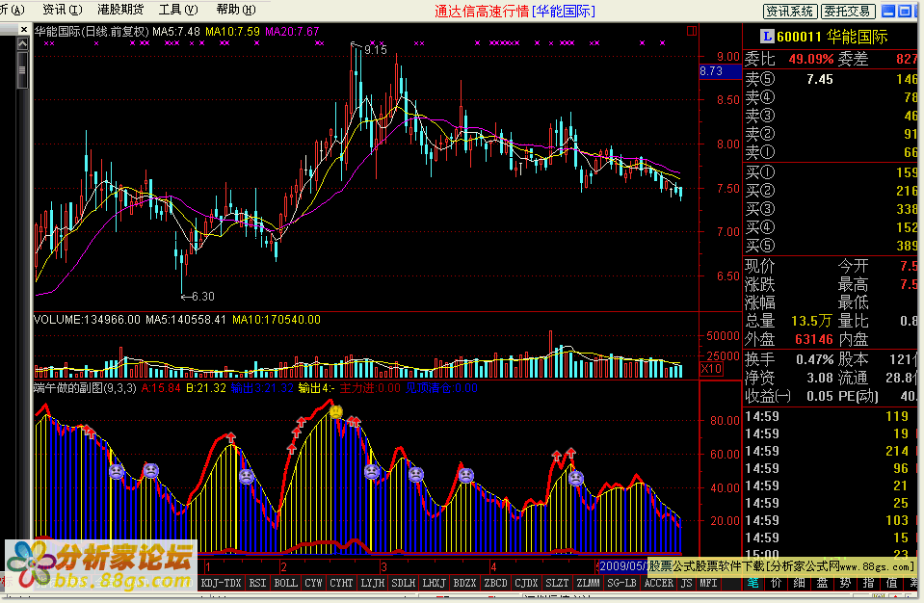Switch to the LYJH indicator tab
The height and width of the screenshot is (603, 924).
pos(373,583)
